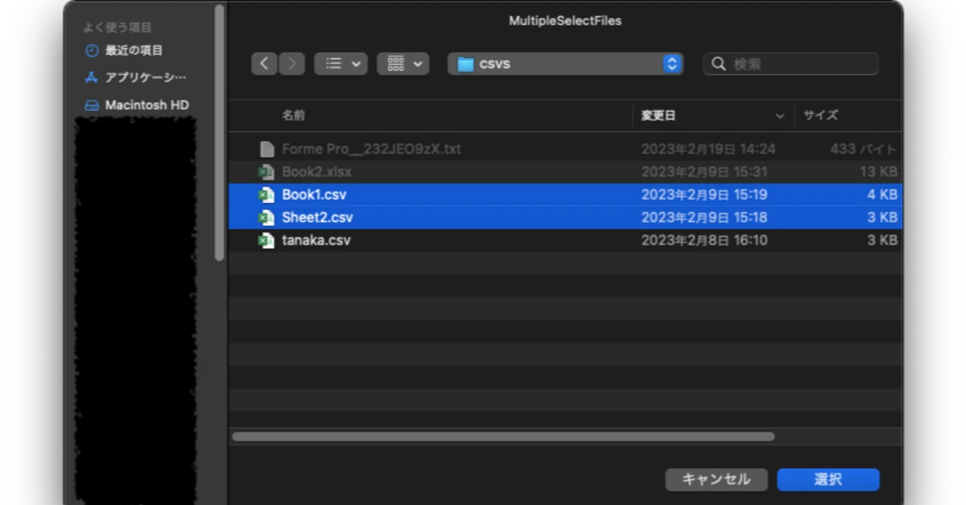This screenshot has width=966, height=505.
Task: Select the Book1.csv file
Action: pos(565,194)
